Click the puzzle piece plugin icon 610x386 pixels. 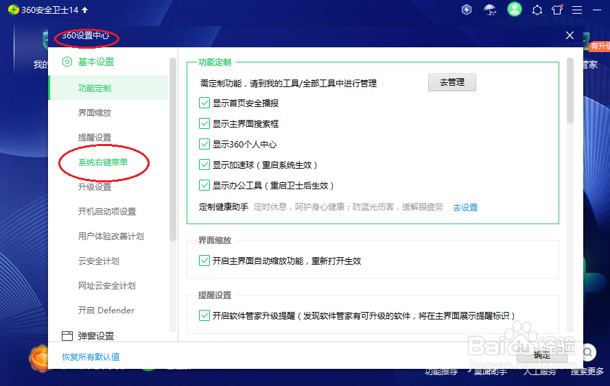(x=537, y=10)
